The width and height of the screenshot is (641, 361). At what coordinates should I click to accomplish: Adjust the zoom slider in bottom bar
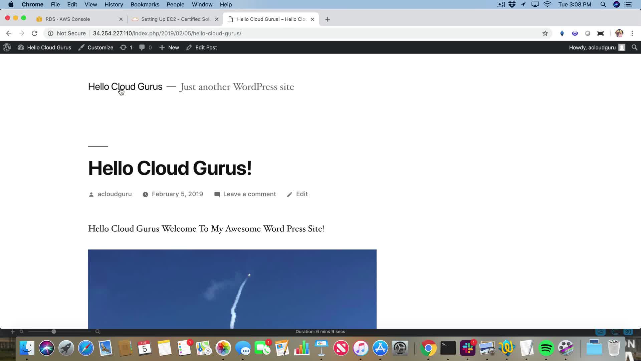point(54,332)
